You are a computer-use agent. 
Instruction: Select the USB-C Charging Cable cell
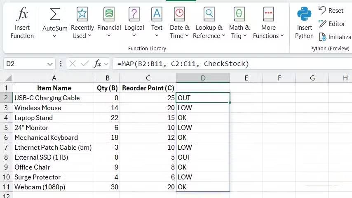pos(54,98)
